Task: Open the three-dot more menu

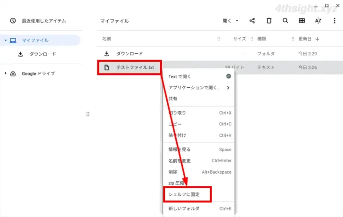Action: coord(334,21)
